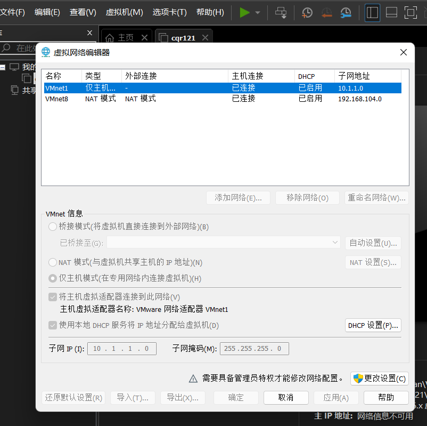Viewport: 427px width, 426px height.
Task: Click the 类型 column header
Action: tap(101, 76)
